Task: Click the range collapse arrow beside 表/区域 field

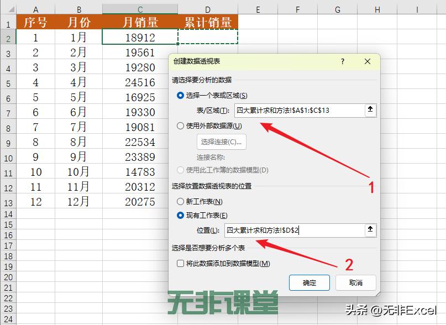Action: coord(370,111)
